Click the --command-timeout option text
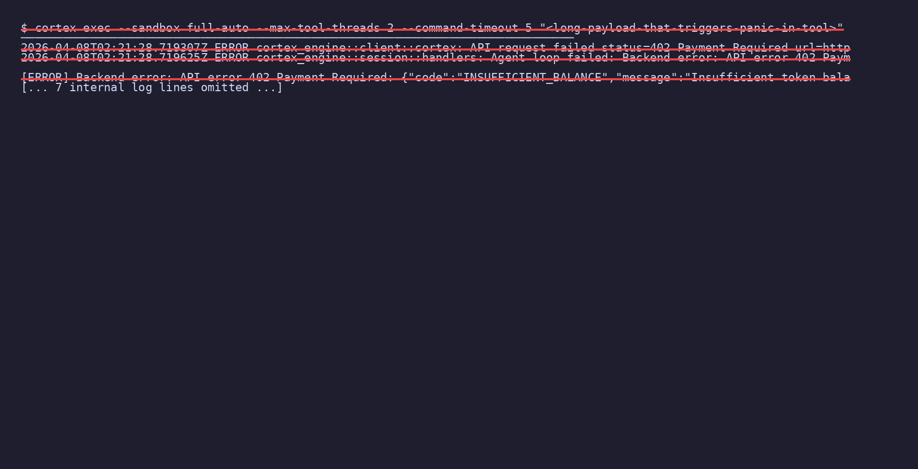Viewport: 918px width, 469px height. tap(460, 28)
